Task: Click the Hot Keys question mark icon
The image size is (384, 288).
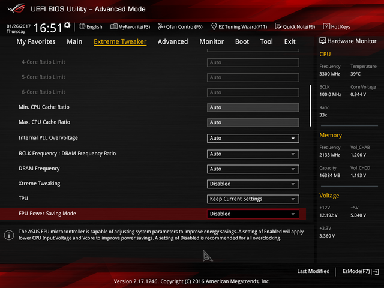Action: 326,26
